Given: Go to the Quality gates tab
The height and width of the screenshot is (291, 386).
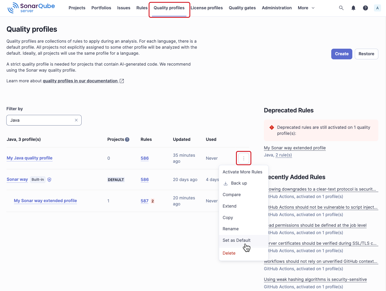Looking at the screenshot, I should click(x=242, y=8).
